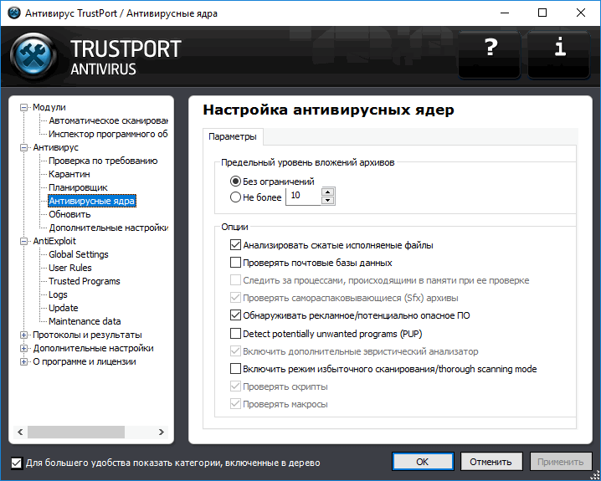Select the 'Антивирус' tree label
The height and width of the screenshot is (481, 601).
[55, 147]
